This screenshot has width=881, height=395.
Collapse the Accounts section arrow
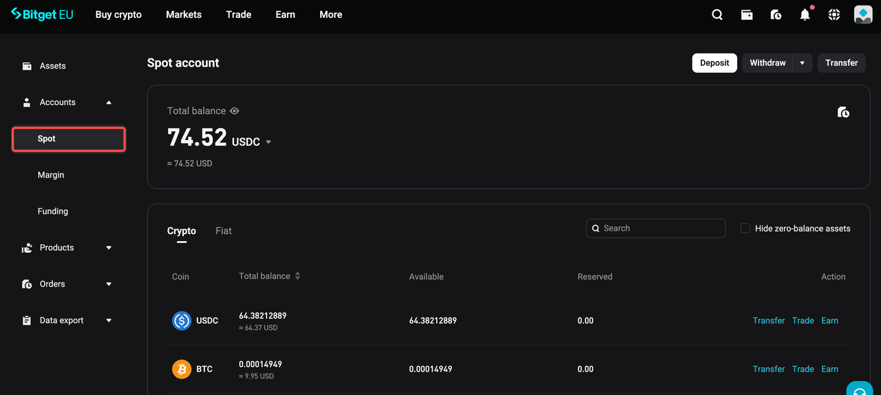tap(109, 102)
